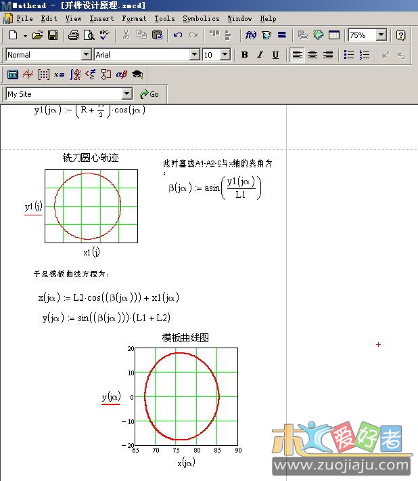
Task: Open the Format menu
Action: click(x=134, y=19)
